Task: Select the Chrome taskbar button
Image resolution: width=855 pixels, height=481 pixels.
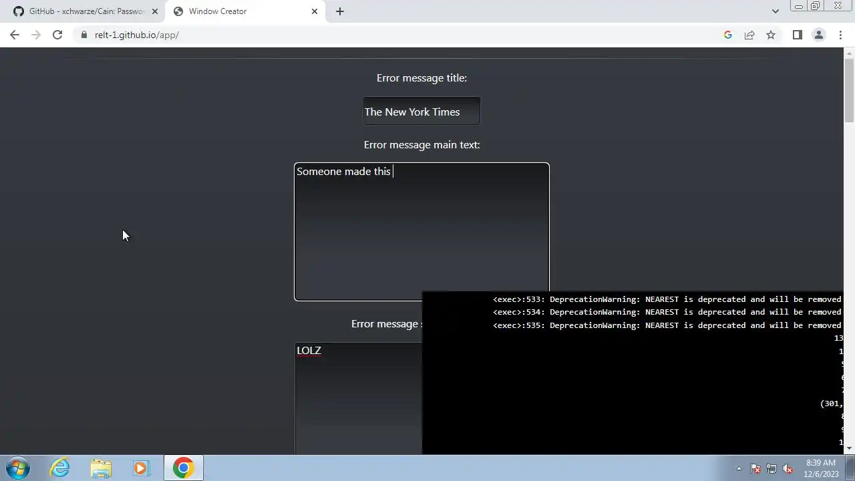Action: point(183,468)
